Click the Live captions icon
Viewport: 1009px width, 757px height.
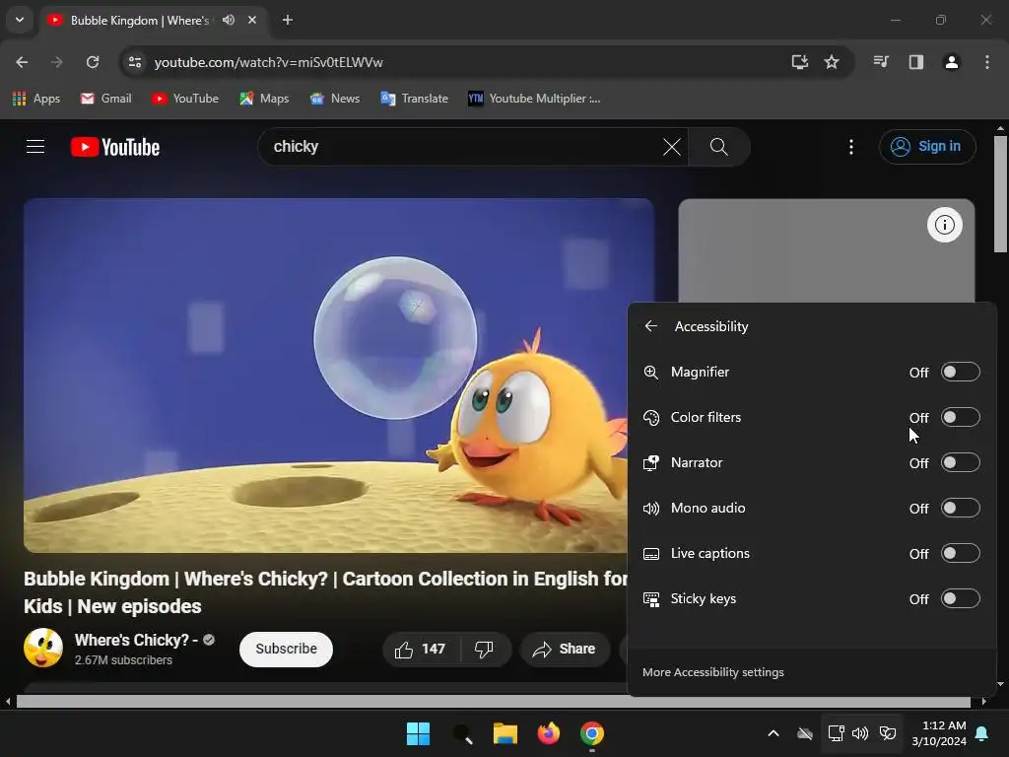[651, 554]
